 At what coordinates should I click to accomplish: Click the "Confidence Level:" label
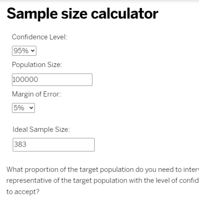pos(39,37)
